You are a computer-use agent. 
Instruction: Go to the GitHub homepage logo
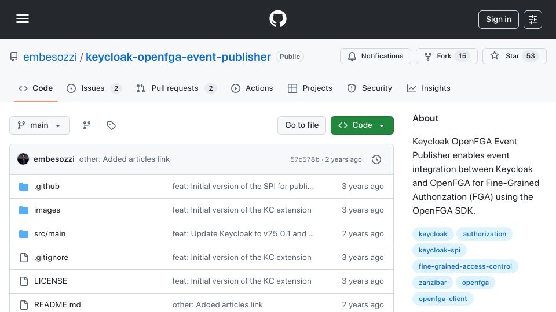coord(277,18)
